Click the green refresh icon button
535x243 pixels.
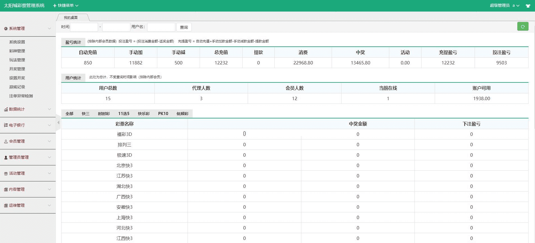click(523, 26)
